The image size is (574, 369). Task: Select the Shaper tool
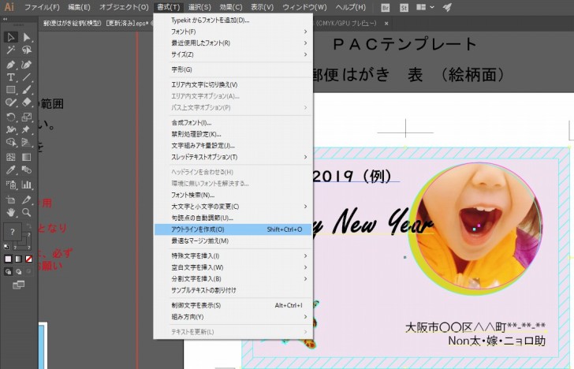point(10,102)
